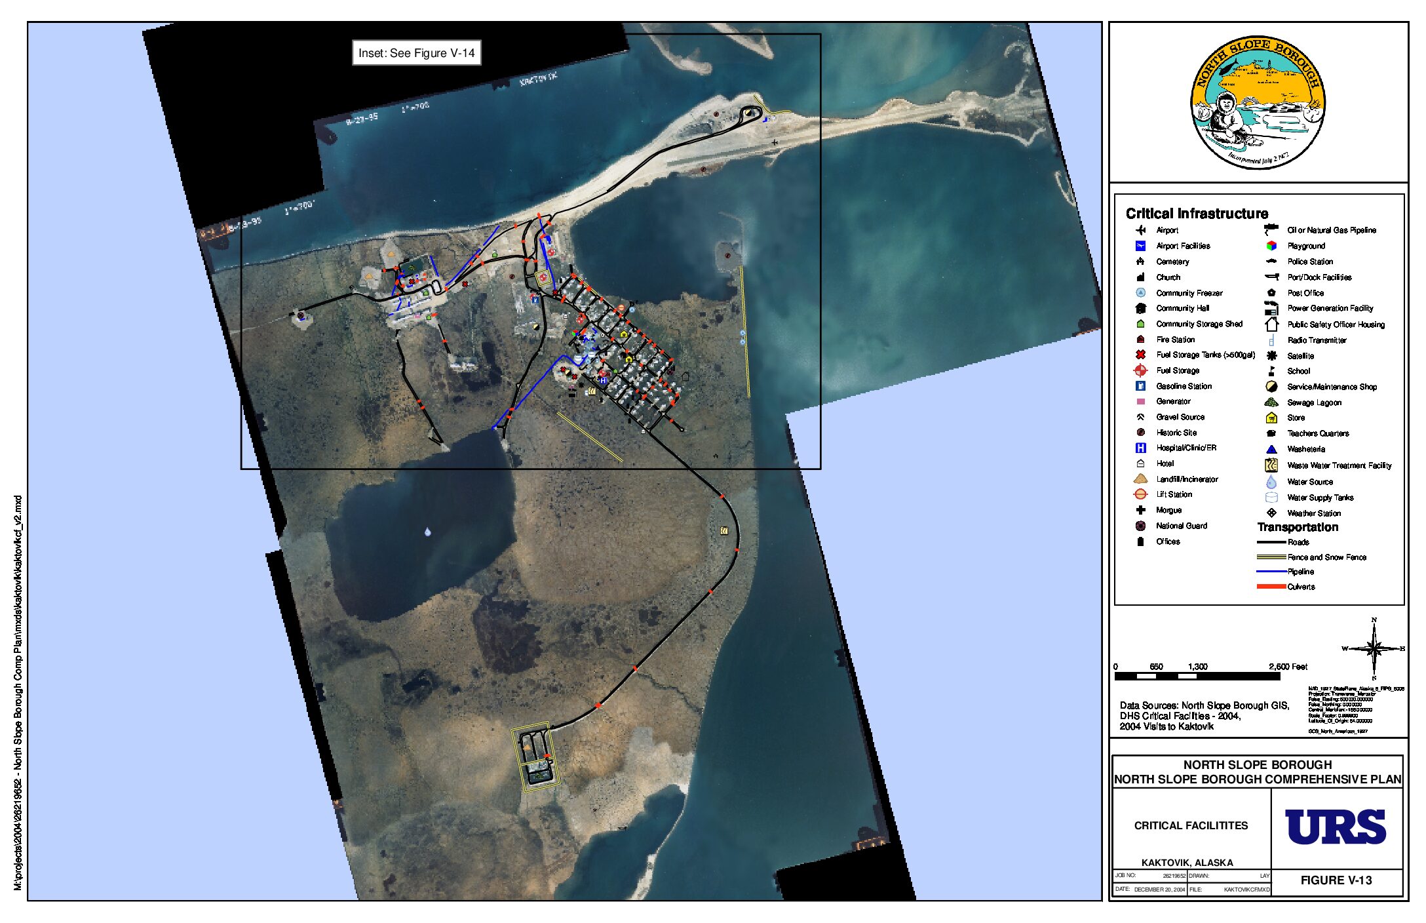Click the FIGURE V-13 title text

pyautogui.click(x=1336, y=880)
